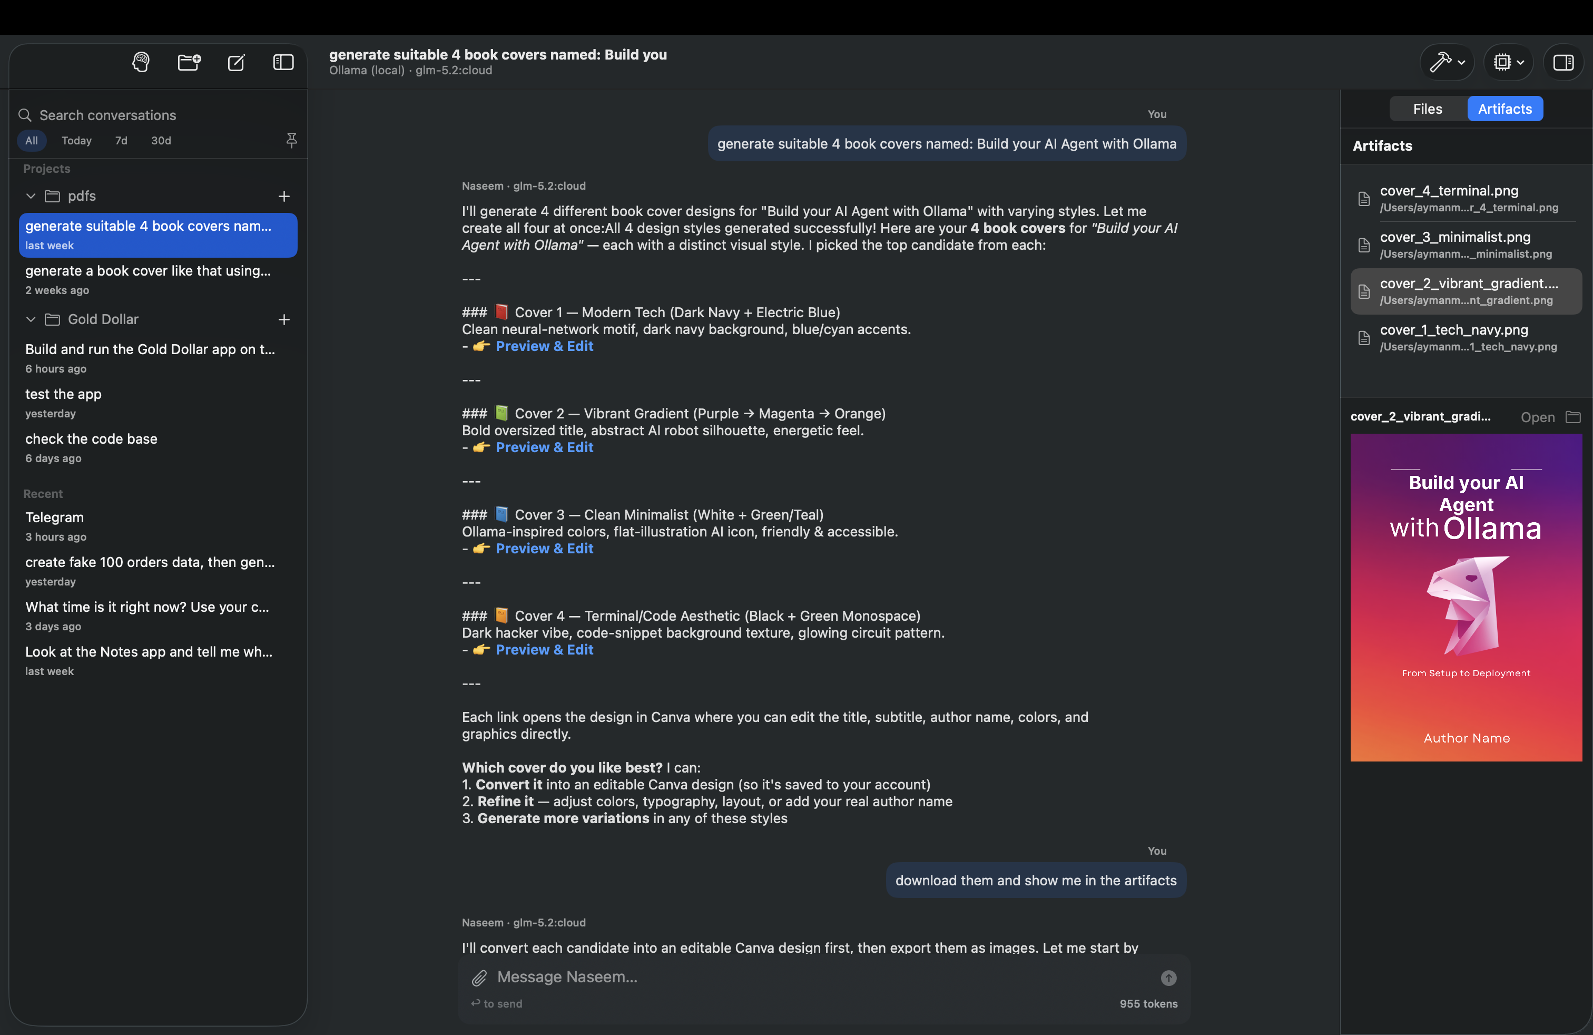Add a conversation to pdfs project

point(284,196)
